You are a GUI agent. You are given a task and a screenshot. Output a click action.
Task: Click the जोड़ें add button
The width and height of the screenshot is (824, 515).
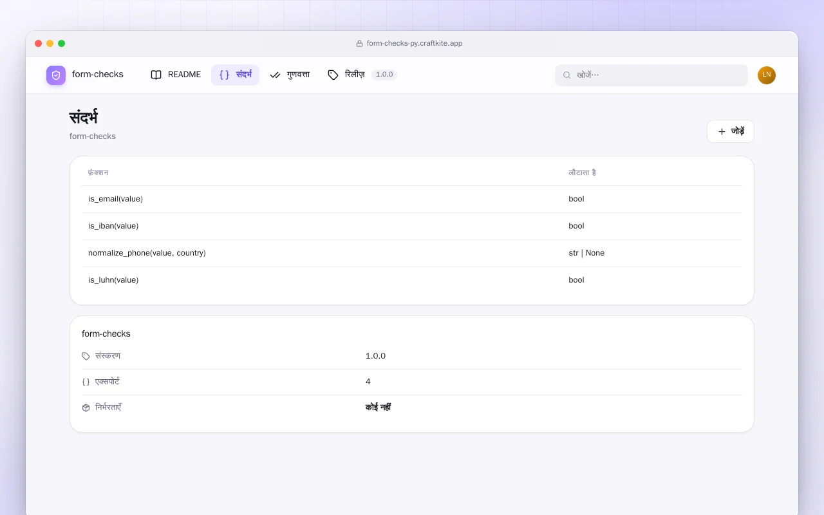coord(731,131)
